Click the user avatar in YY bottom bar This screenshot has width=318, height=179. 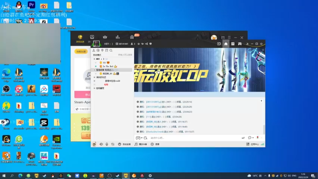tap(94, 144)
